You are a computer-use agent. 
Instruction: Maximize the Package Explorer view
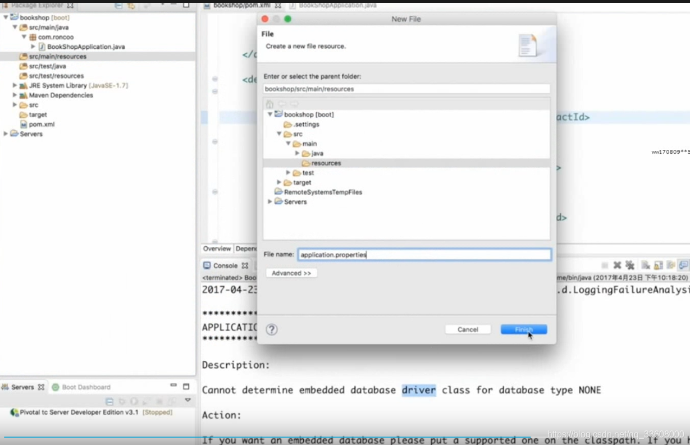186,4
